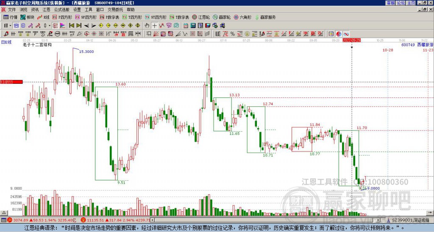Open the 公式选股 menu
434x232 pixels.
click(x=62, y=10)
